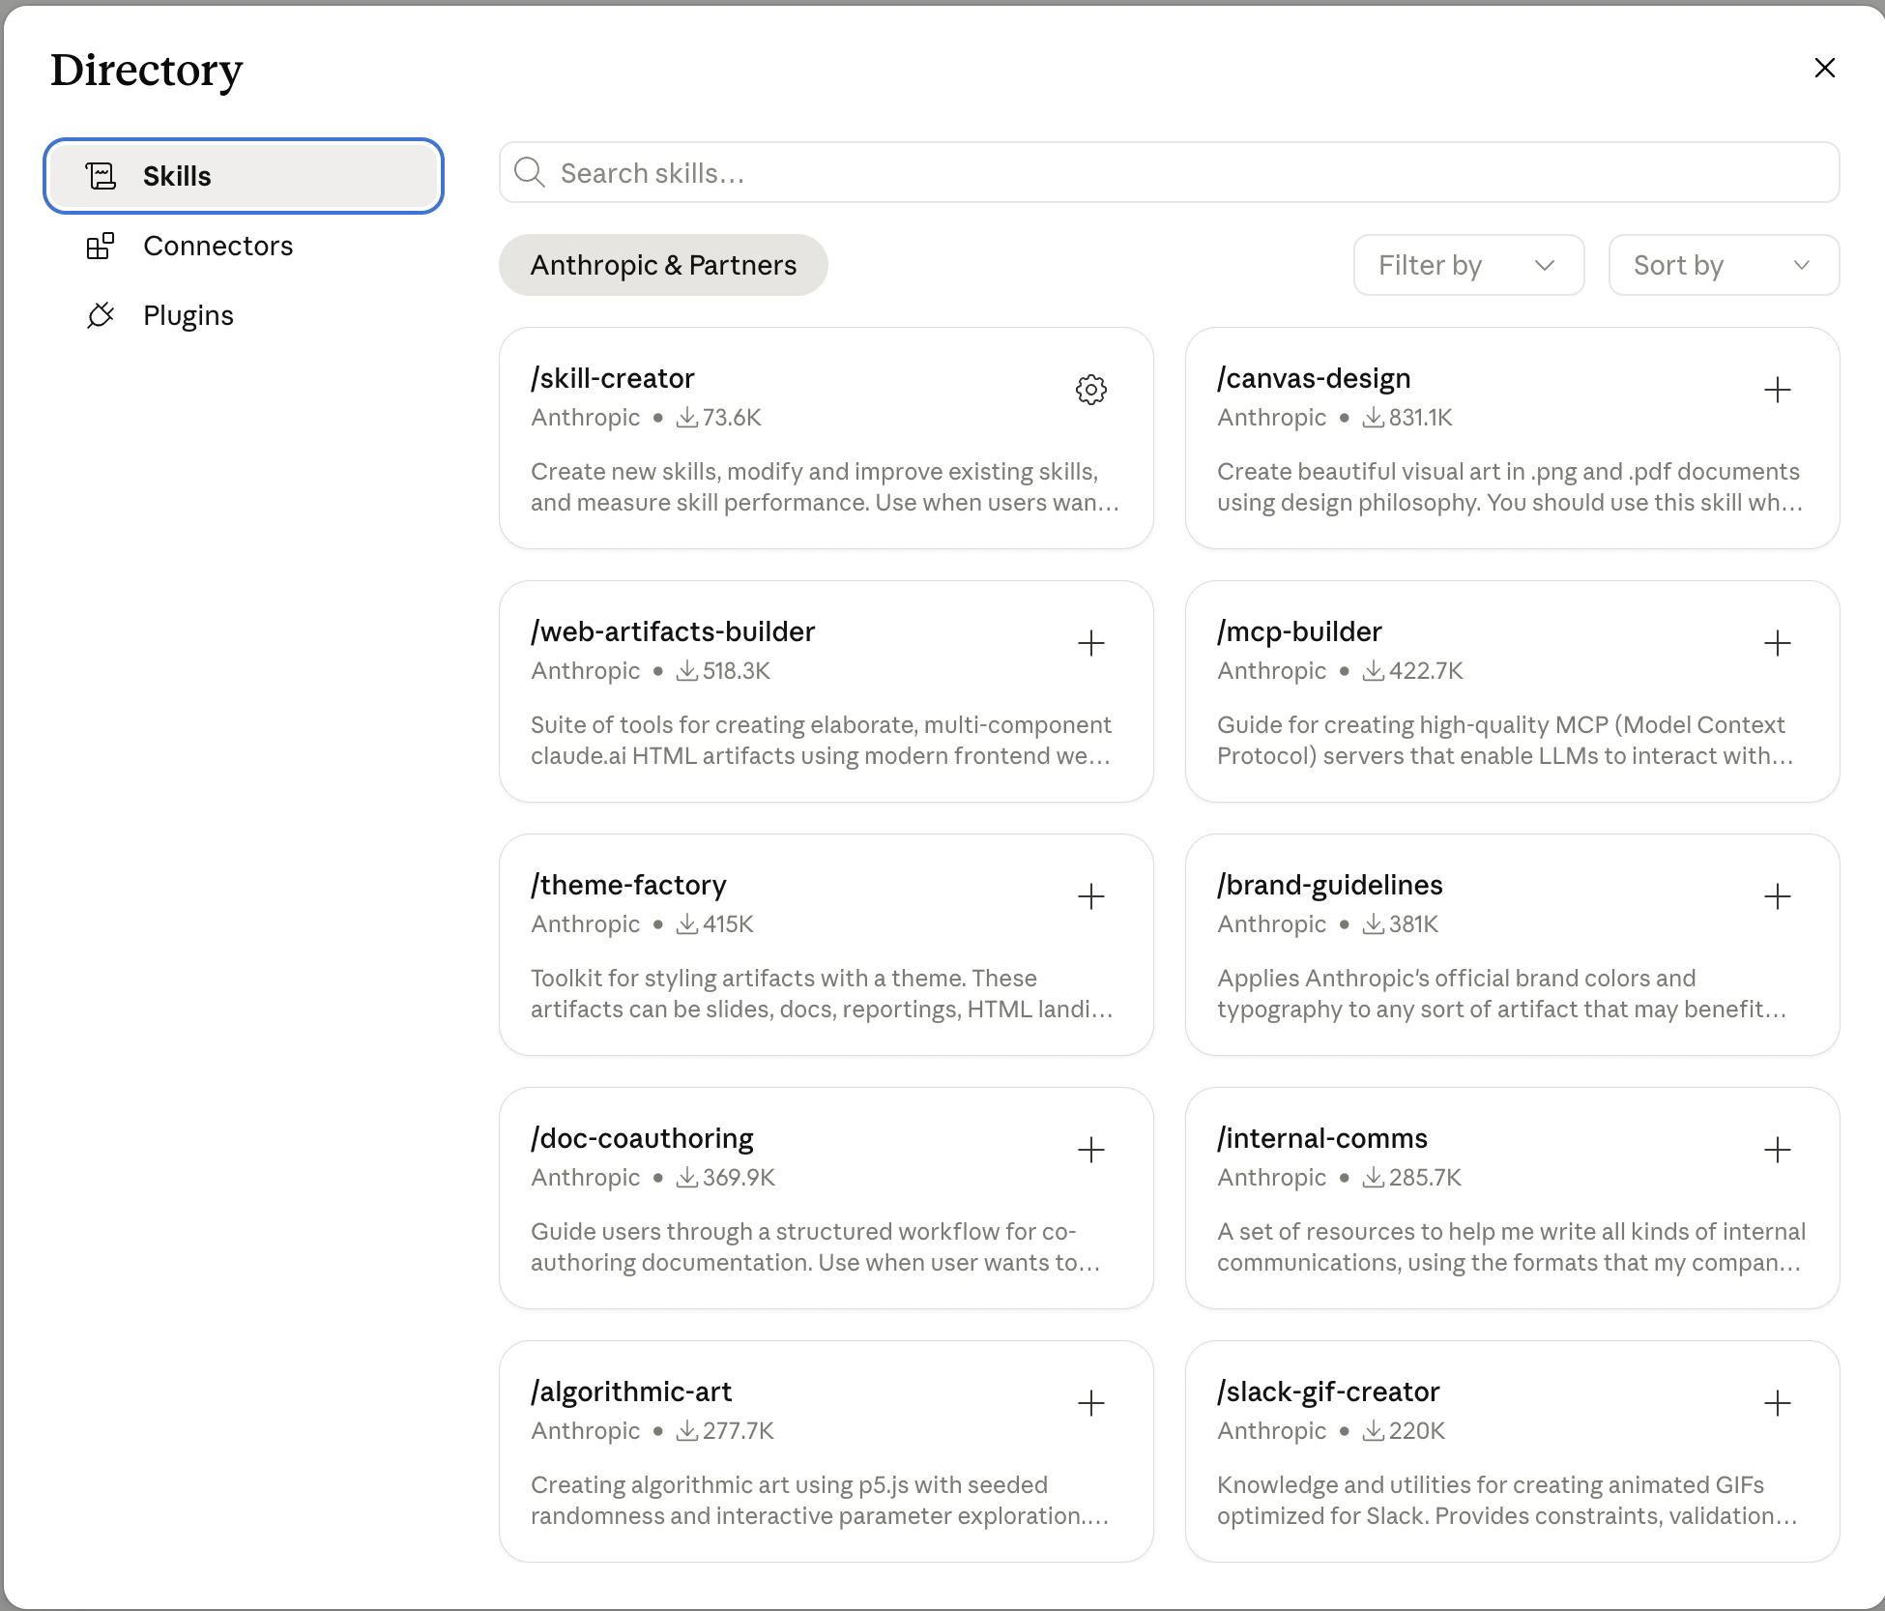
Task: Add the algorithmic-art skill
Action: coord(1091,1403)
